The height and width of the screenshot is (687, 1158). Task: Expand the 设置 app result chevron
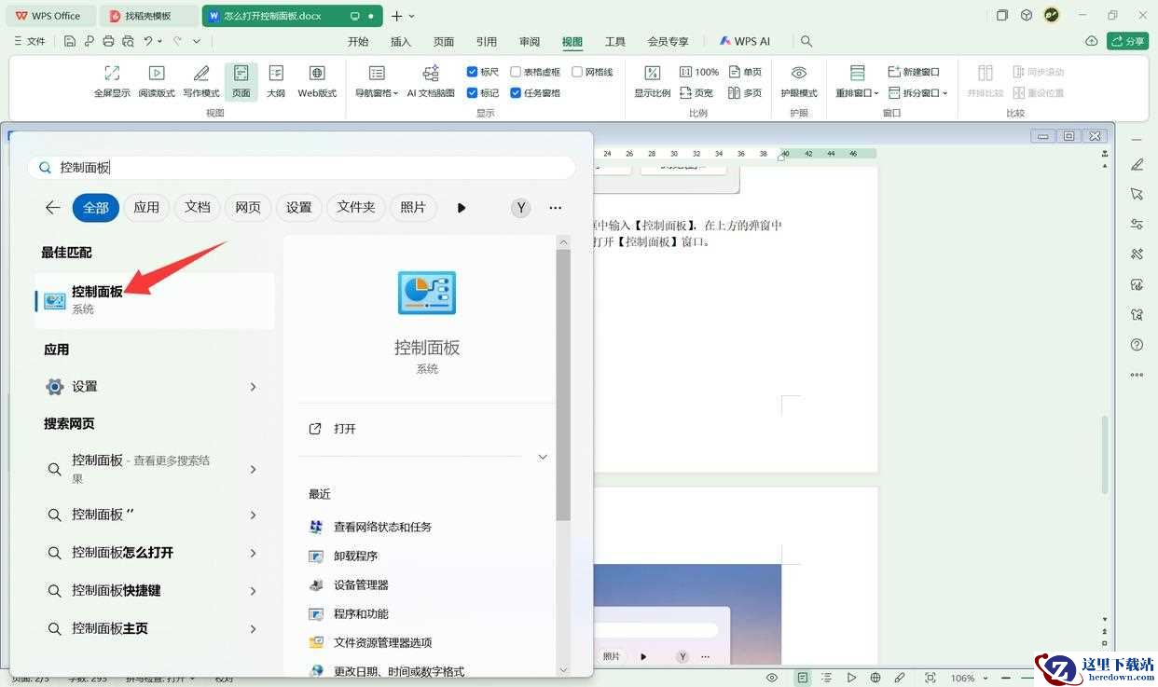tap(253, 387)
